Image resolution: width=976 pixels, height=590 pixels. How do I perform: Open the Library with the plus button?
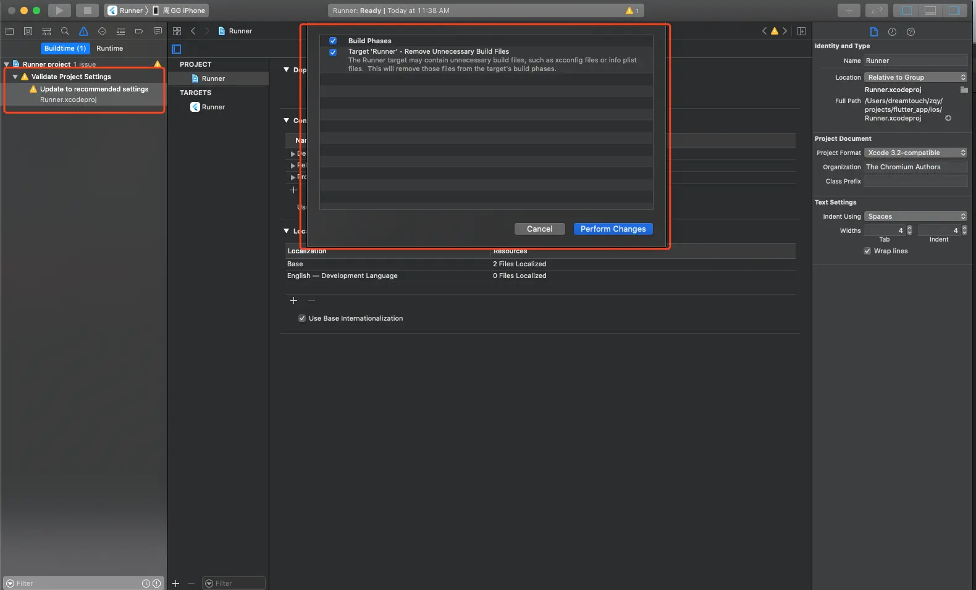click(849, 11)
